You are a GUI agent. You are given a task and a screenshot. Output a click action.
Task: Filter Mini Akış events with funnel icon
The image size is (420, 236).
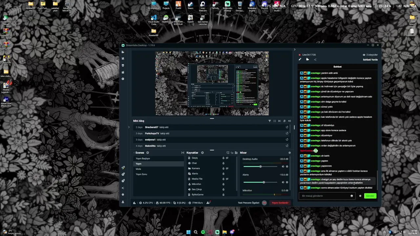pyautogui.click(x=270, y=121)
